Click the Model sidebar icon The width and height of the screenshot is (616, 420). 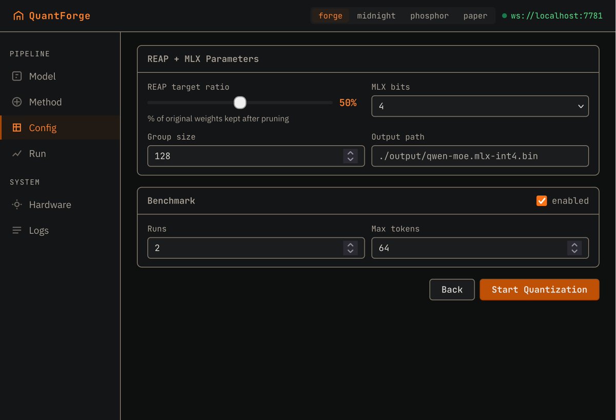click(17, 76)
